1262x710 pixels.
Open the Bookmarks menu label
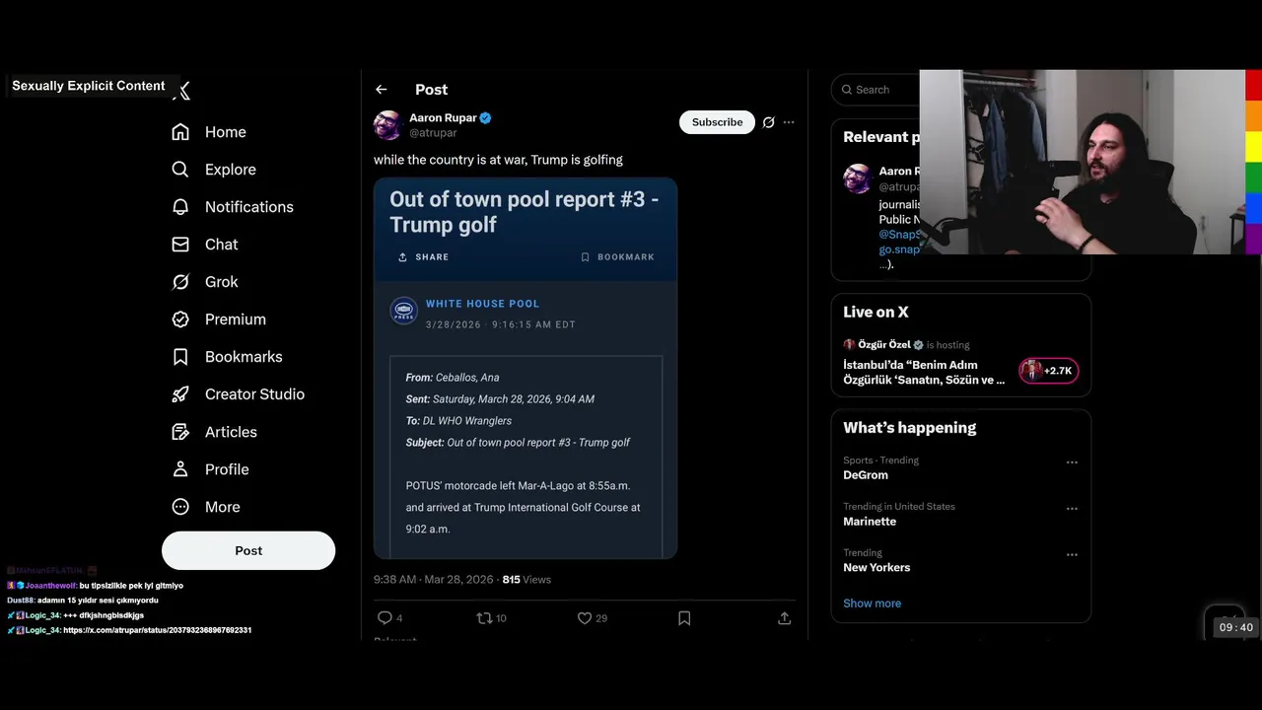coord(244,357)
